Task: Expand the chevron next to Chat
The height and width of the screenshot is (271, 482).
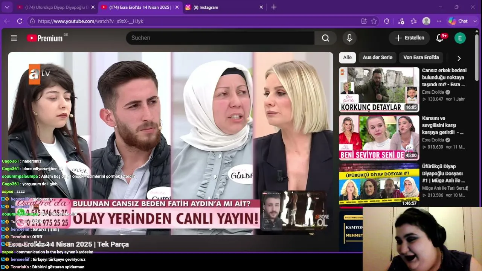Action: (x=475, y=21)
